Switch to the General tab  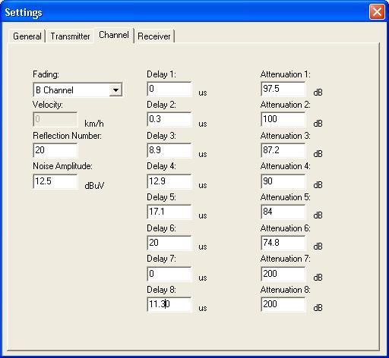coord(27,36)
